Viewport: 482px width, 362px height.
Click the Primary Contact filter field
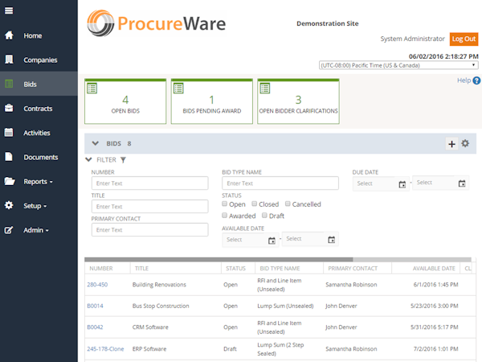(x=149, y=229)
